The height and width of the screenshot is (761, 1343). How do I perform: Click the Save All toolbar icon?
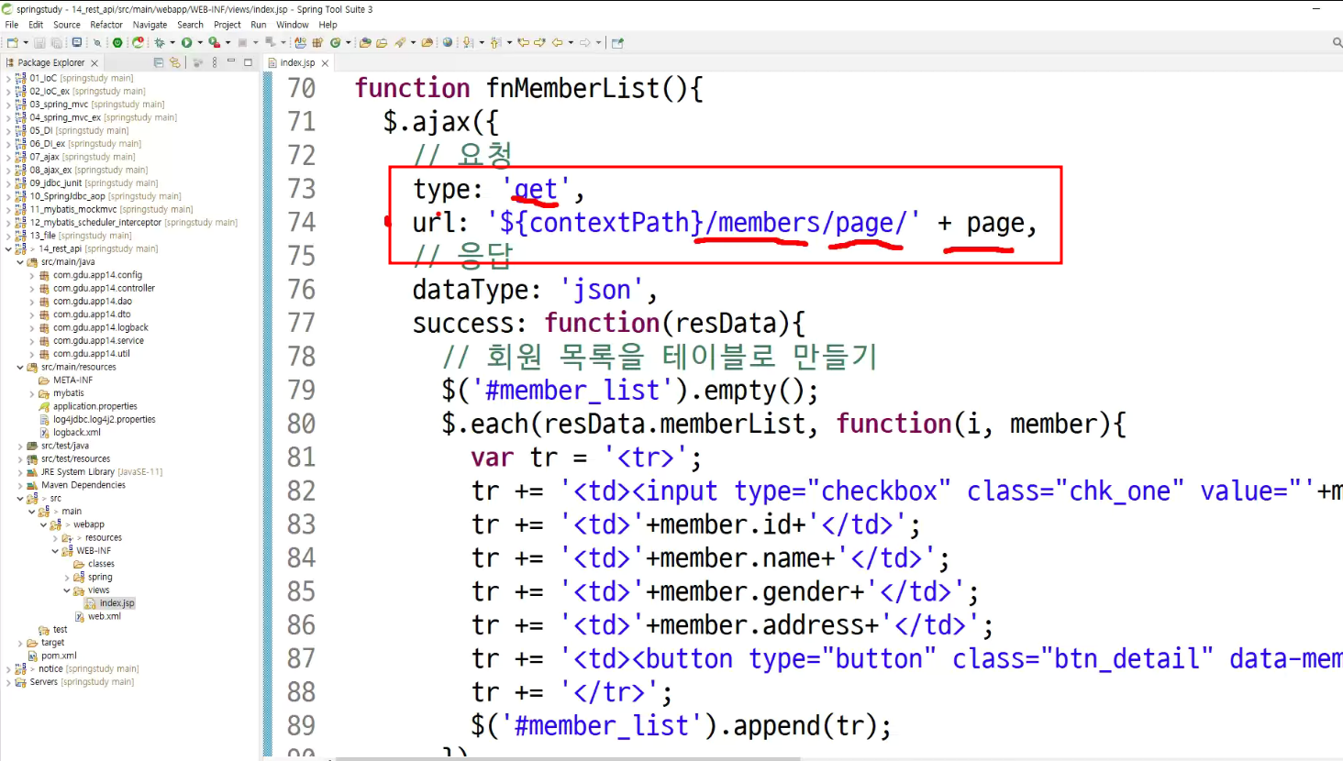coord(56,42)
